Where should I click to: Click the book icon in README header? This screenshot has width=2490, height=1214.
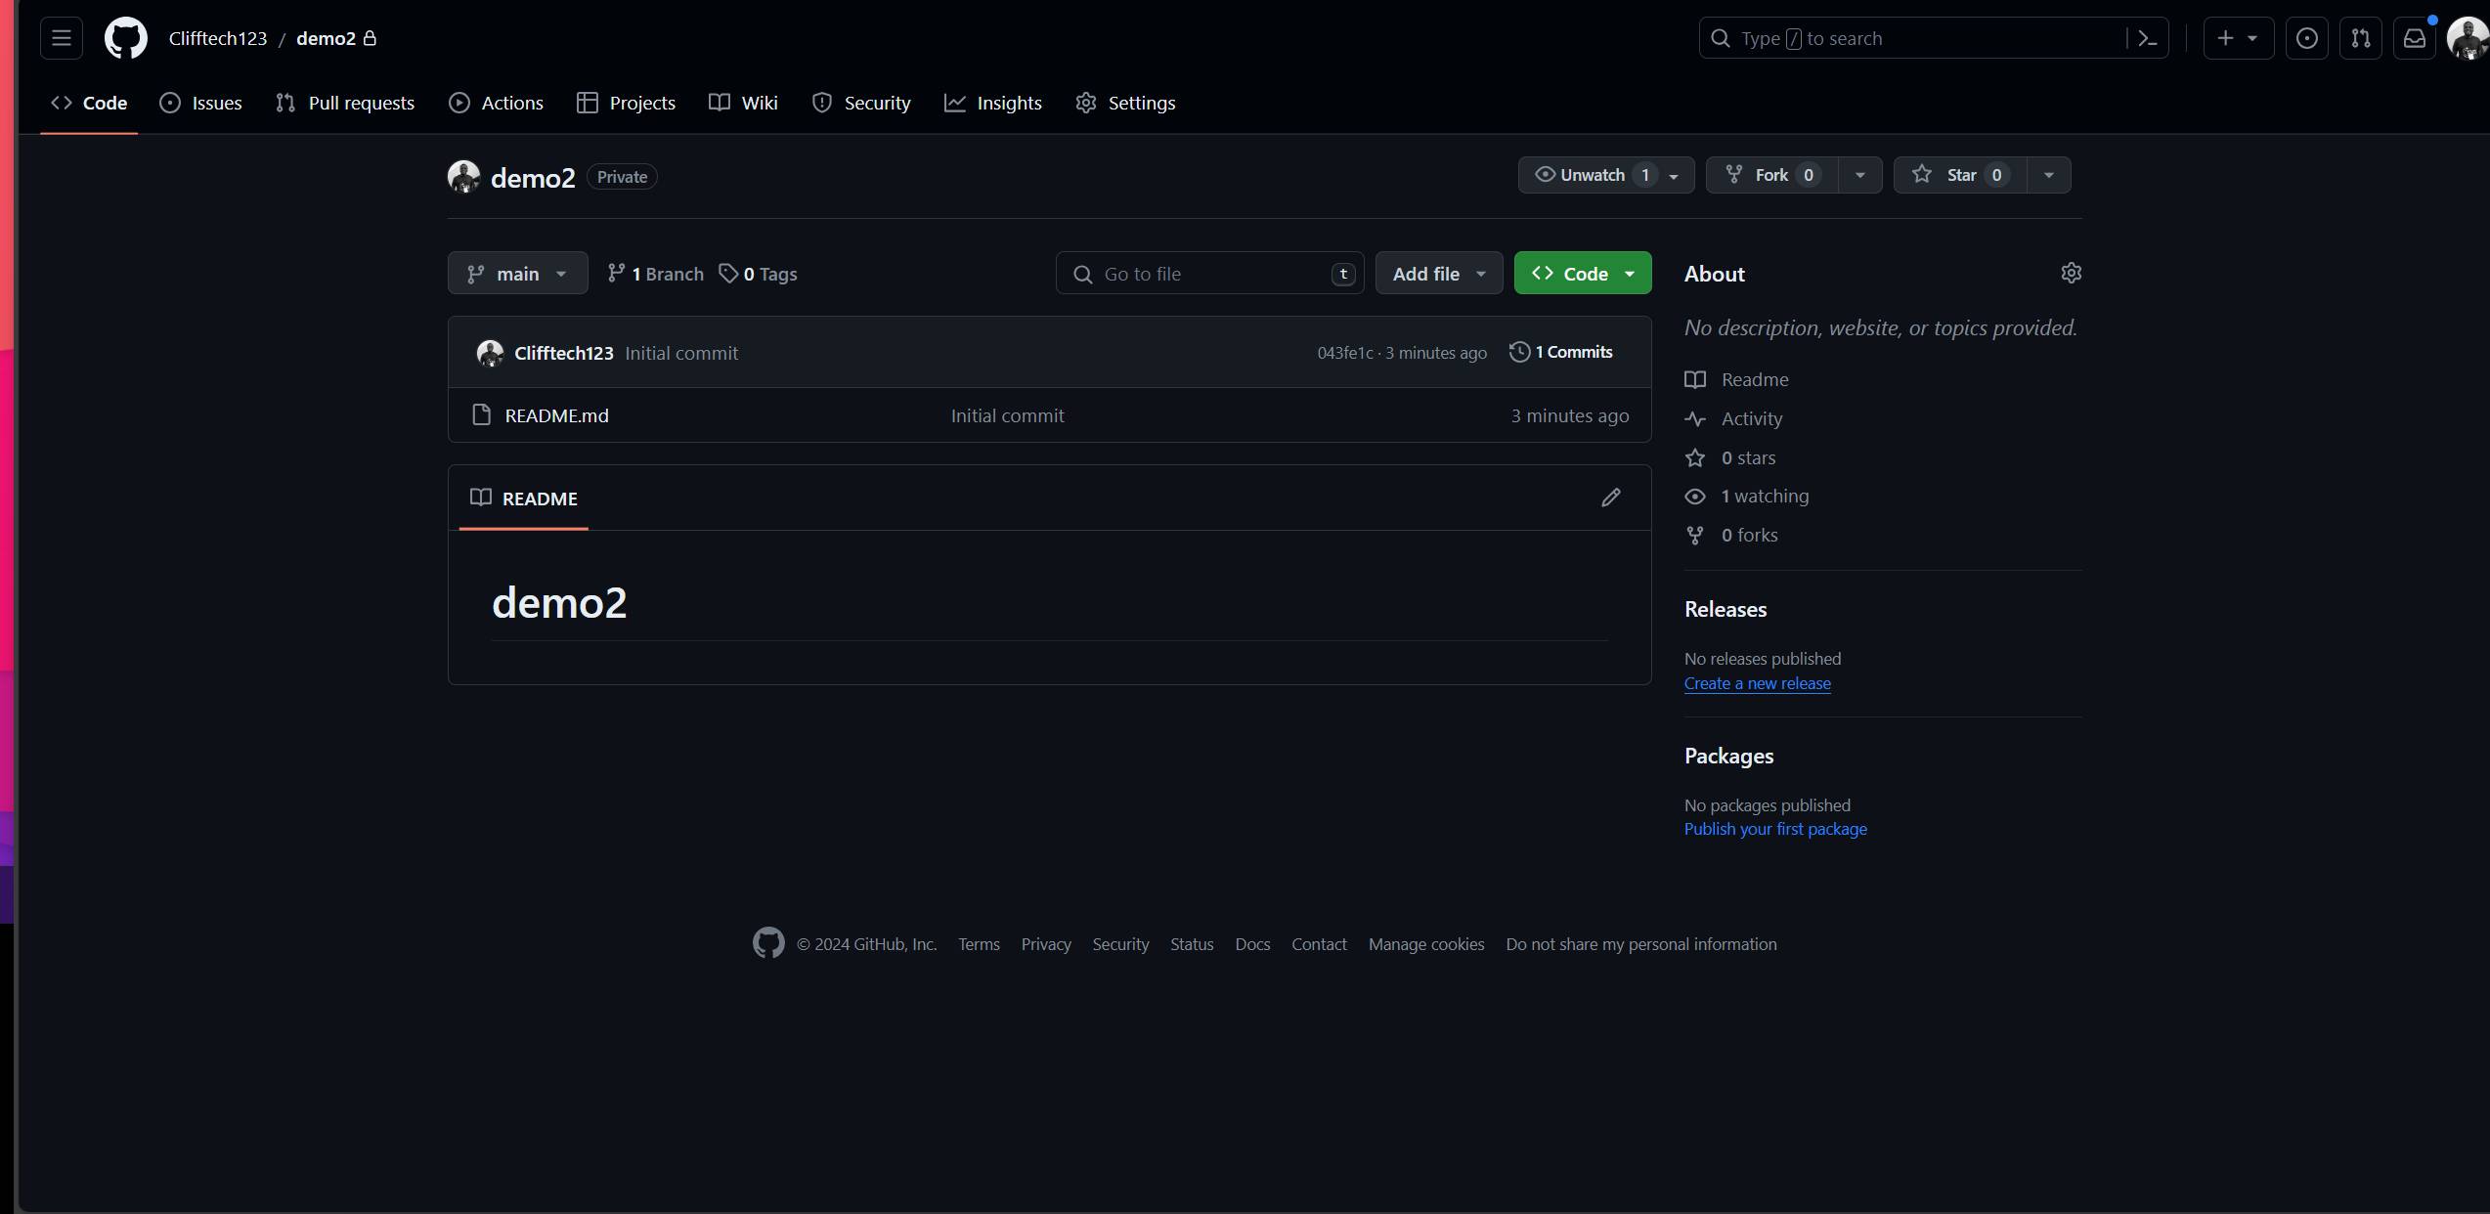click(480, 498)
